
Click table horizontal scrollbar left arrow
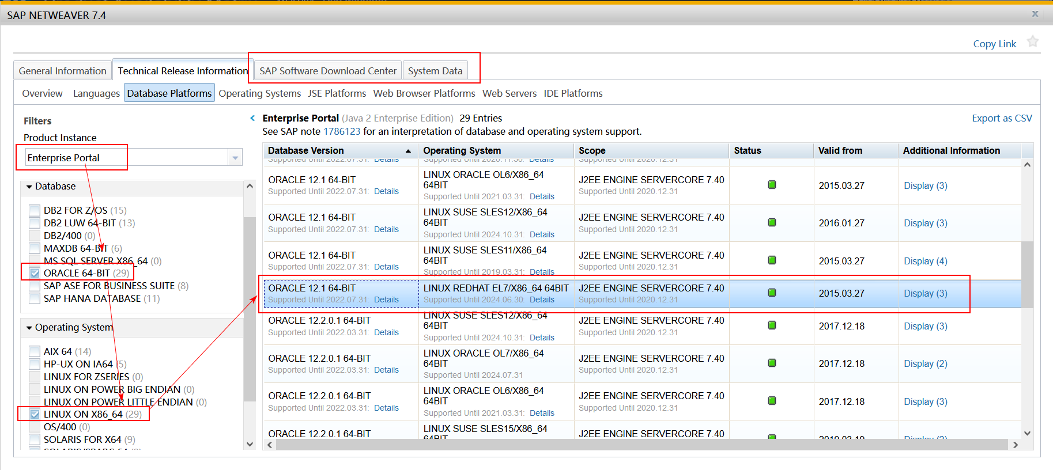269,445
